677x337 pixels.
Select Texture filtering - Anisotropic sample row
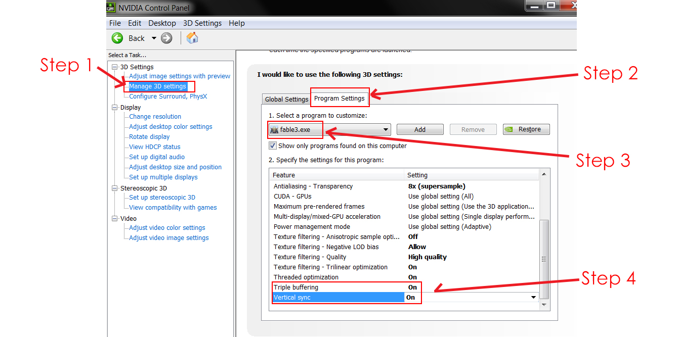pyautogui.click(x=404, y=237)
